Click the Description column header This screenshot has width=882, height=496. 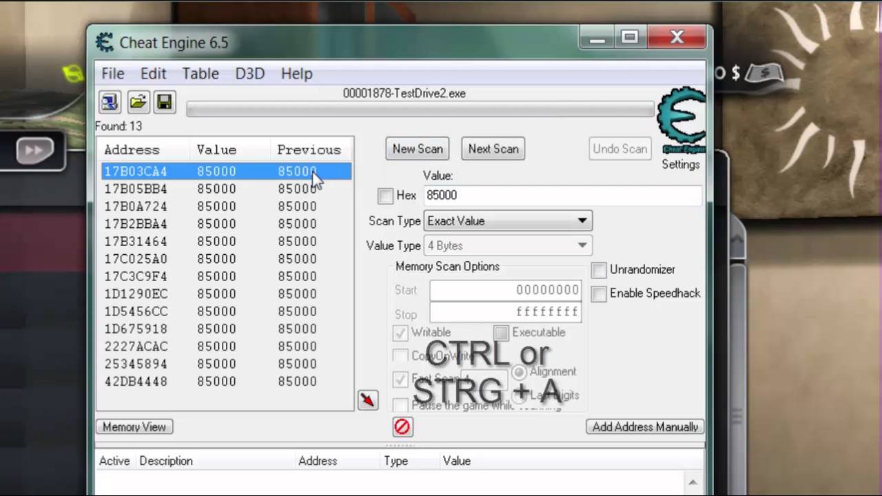pyautogui.click(x=166, y=461)
